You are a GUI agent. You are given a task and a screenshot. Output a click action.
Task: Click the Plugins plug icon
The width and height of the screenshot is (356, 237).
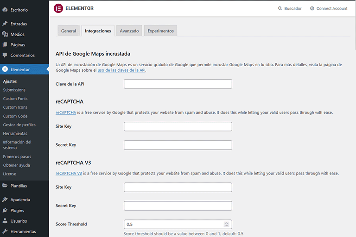(5, 210)
